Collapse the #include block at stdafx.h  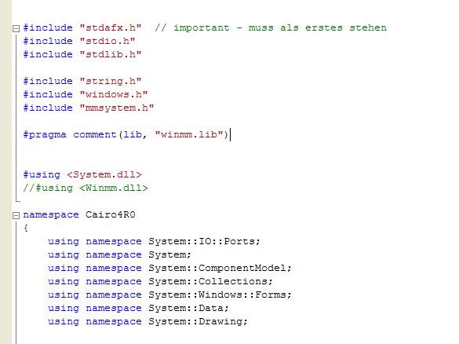pos(16,28)
